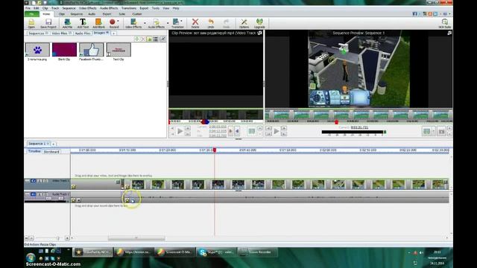Open the Clip menu in menu bar
This screenshot has width=477, height=268.
45,8
